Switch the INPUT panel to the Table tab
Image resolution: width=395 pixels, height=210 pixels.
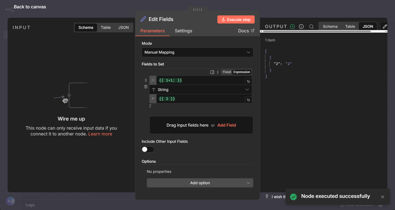pyautogui.click(x=106, y=27)
